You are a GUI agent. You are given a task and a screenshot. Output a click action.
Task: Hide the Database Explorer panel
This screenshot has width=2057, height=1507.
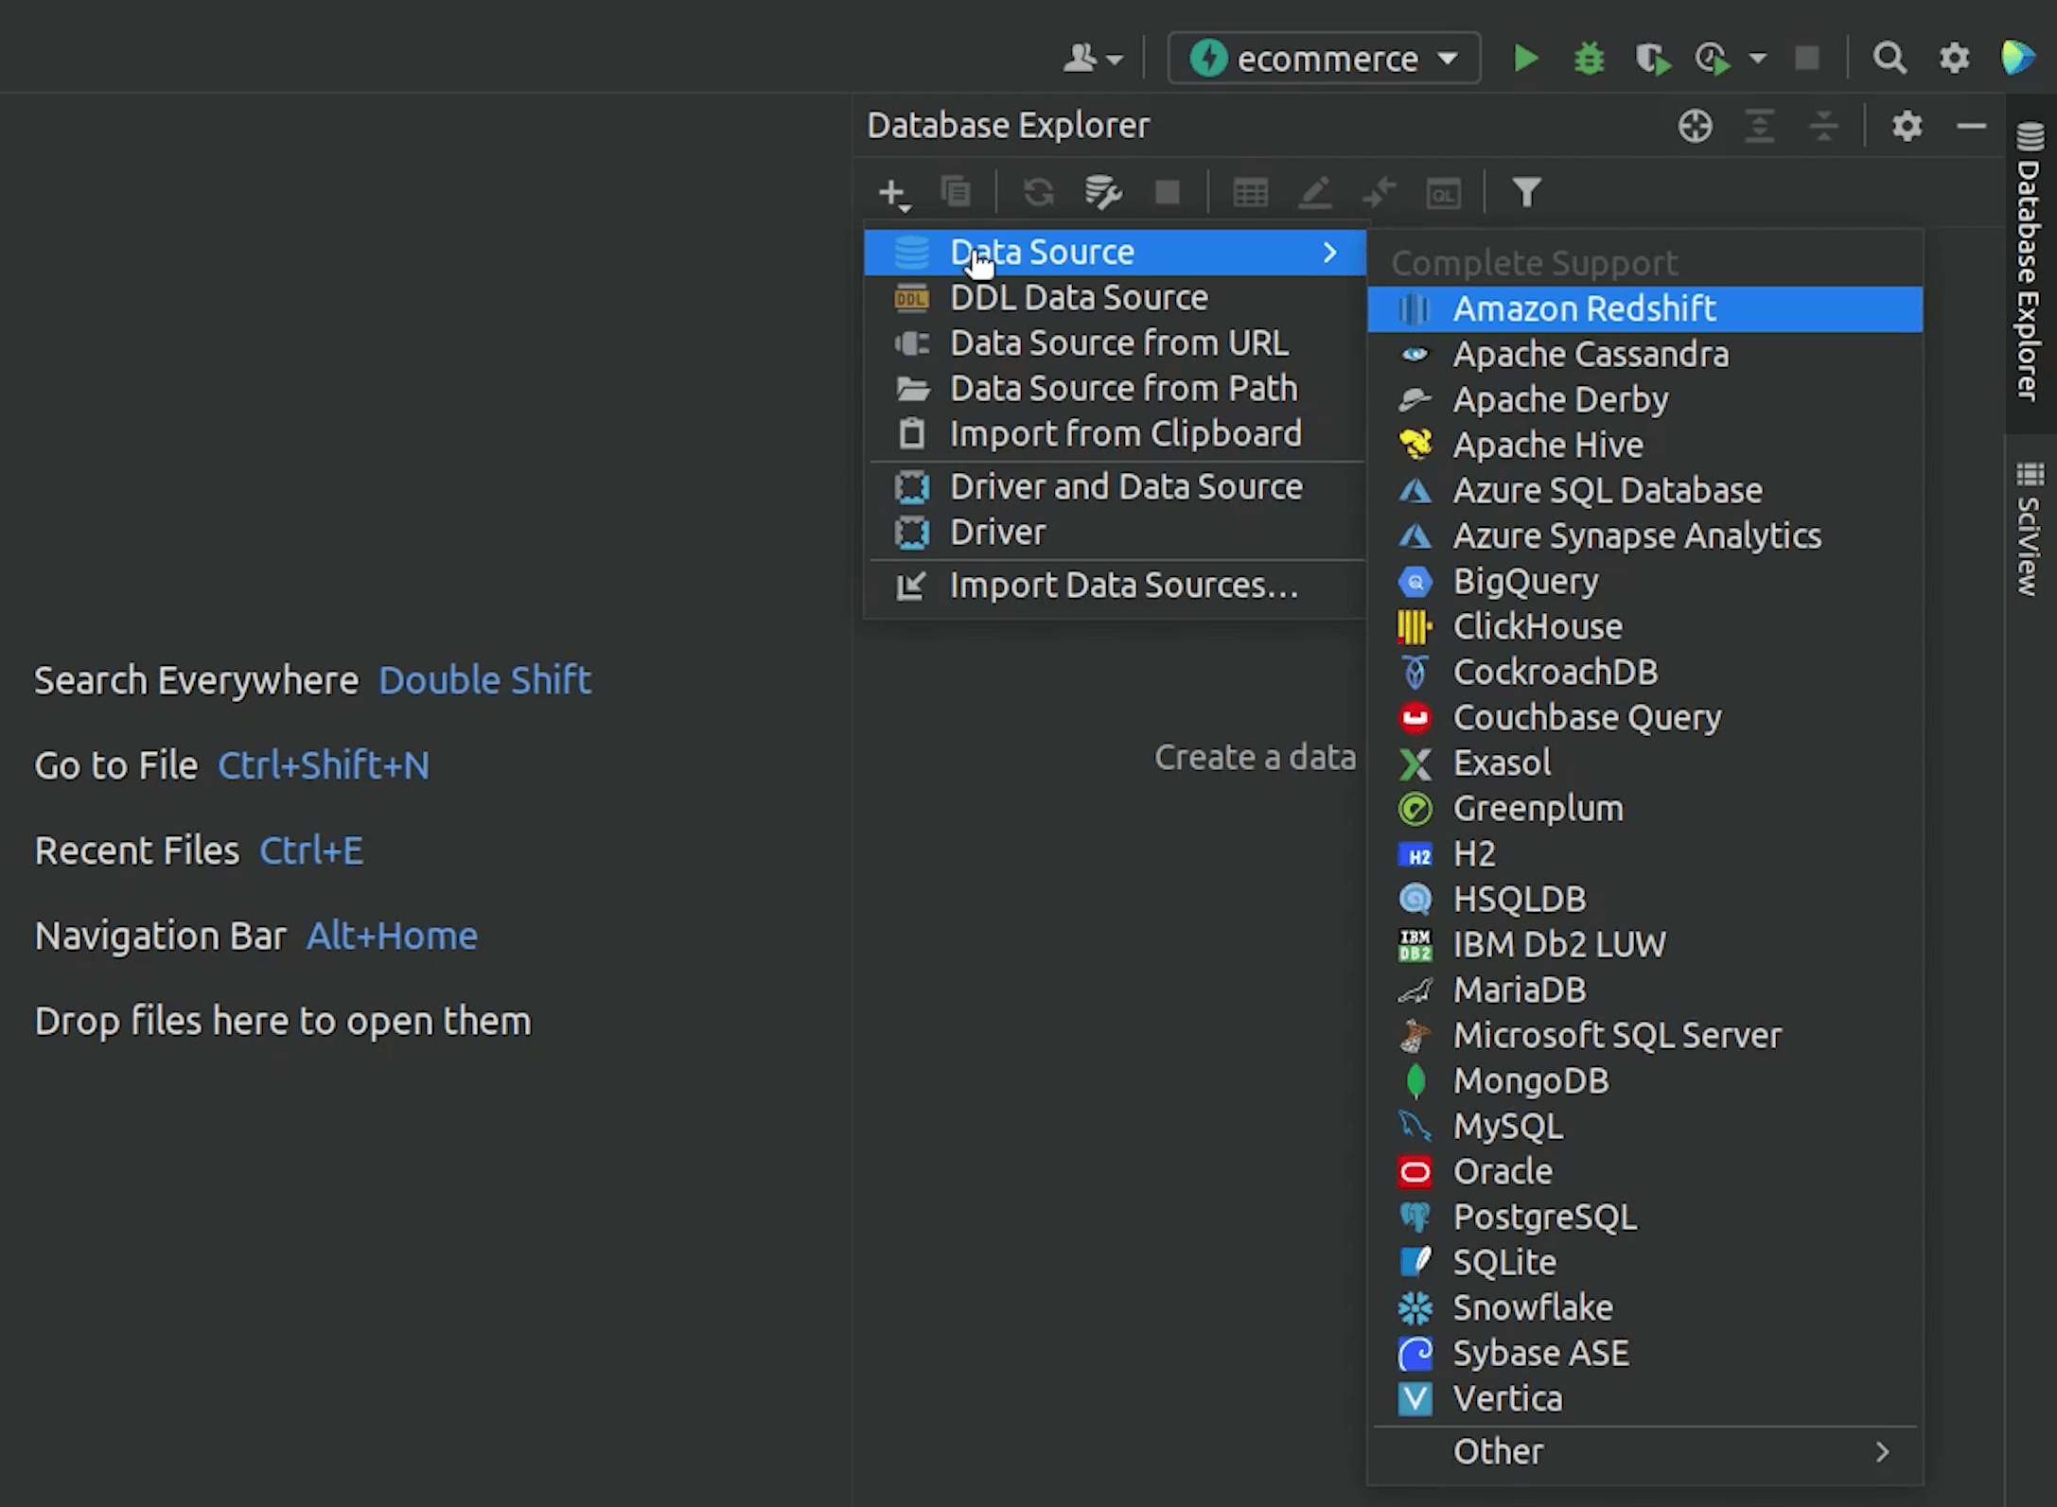point(1971,126)
